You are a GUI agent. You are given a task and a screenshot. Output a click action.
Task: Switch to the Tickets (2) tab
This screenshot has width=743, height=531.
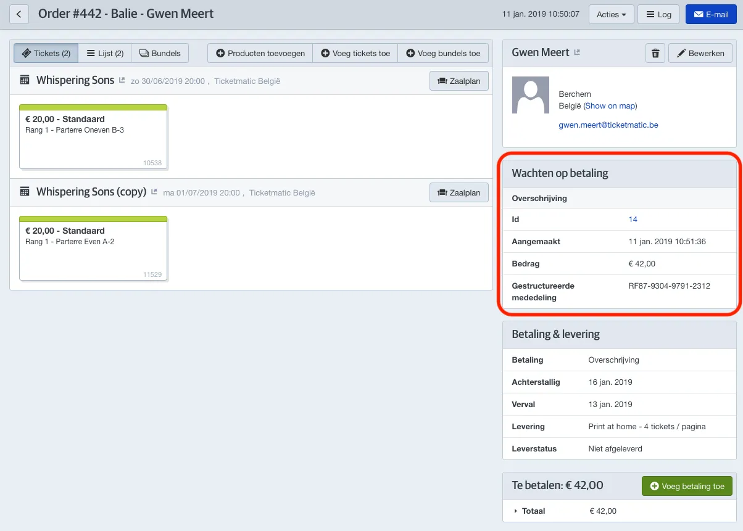(46, 53)
